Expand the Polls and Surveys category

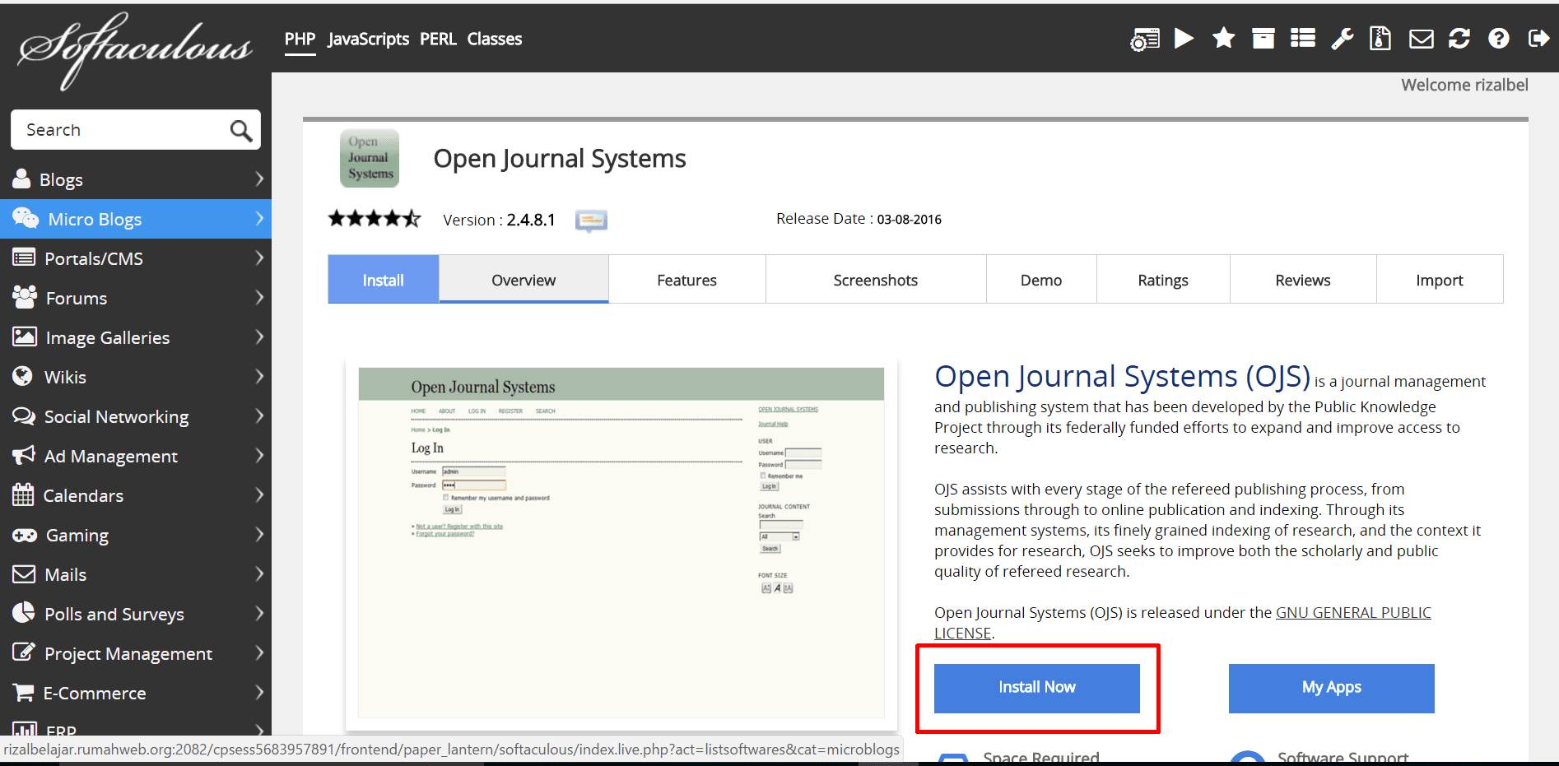[136, 614]
